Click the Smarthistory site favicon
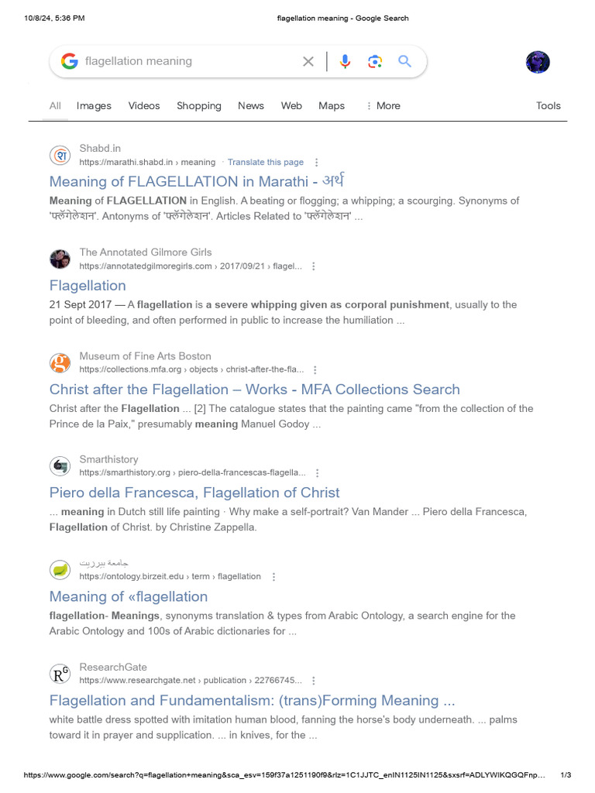 pyautogui.click(x=60, y=466)
